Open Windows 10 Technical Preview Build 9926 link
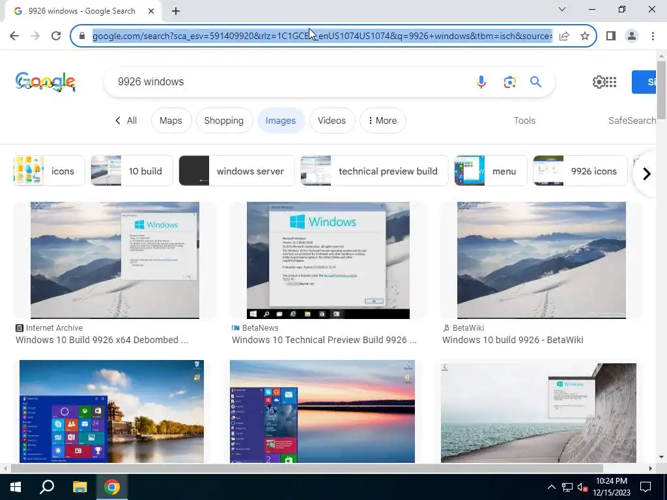 point(324,340)
